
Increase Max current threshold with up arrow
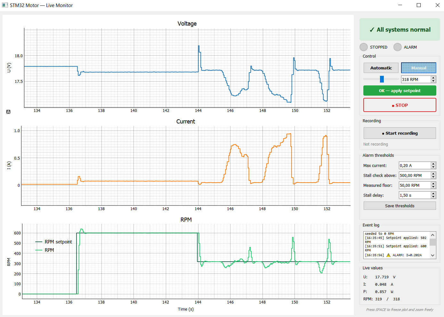pos(433,164)
